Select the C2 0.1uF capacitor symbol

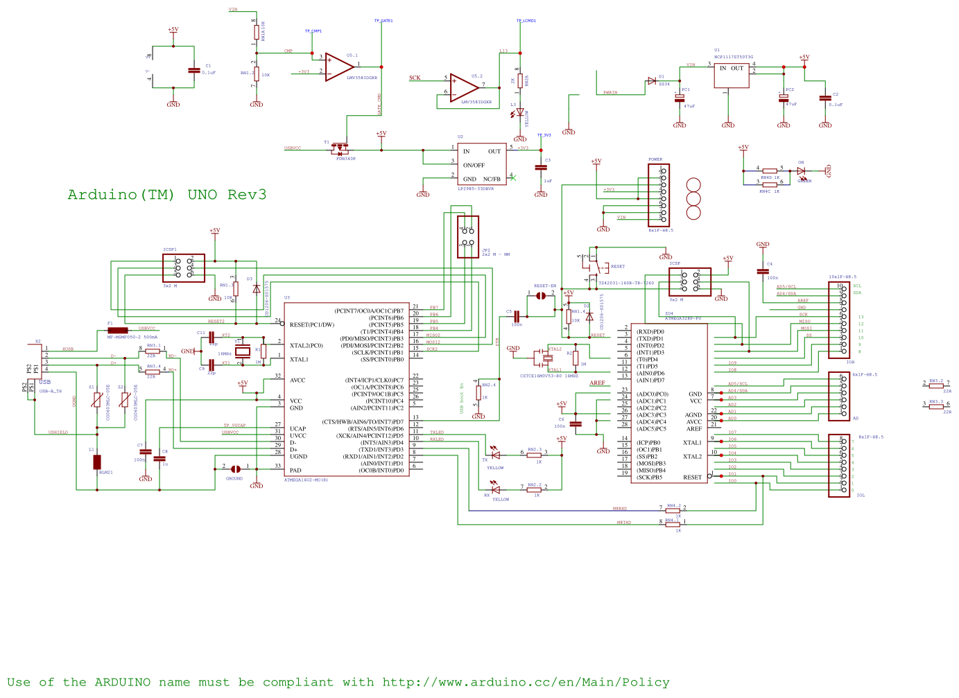[825, 98]
